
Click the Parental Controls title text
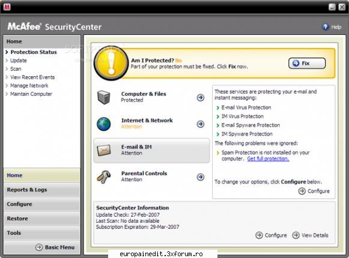(144, 173)
